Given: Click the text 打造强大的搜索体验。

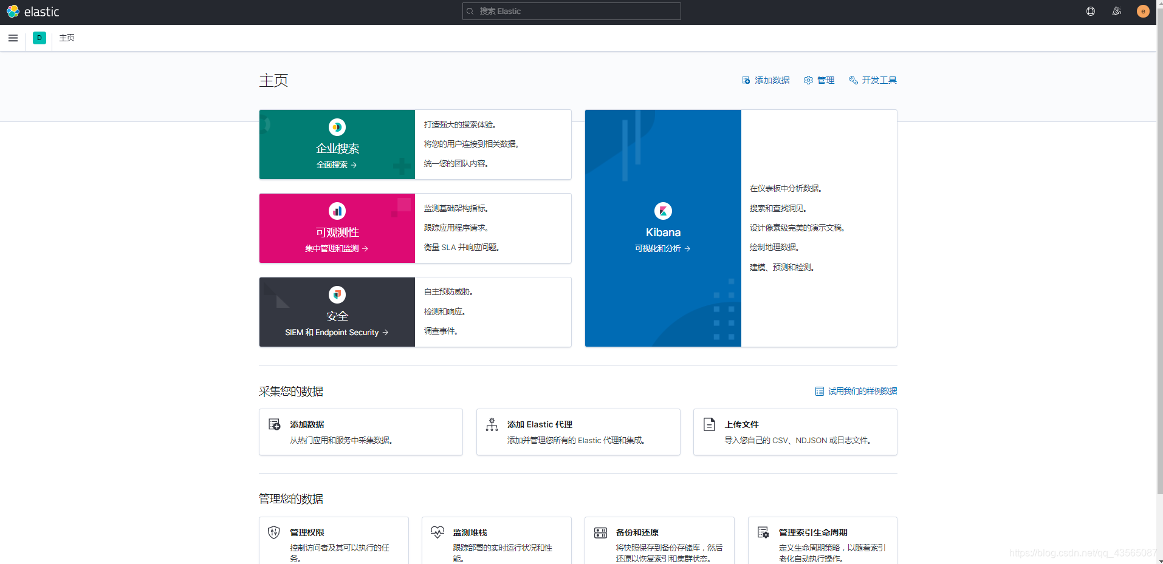Looking at the screenshot, I should coord(460,124).
